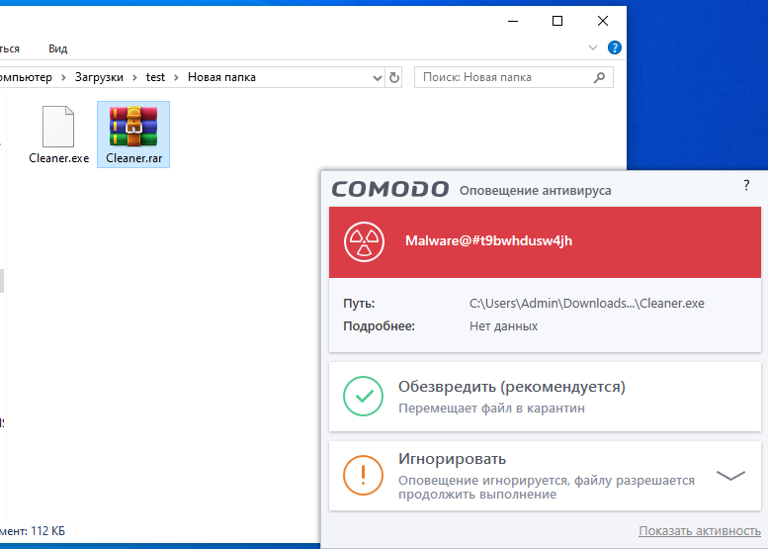768x549 pixels.
Task: Go to the Загрузки breadcrumb folder
Action: 99,77
